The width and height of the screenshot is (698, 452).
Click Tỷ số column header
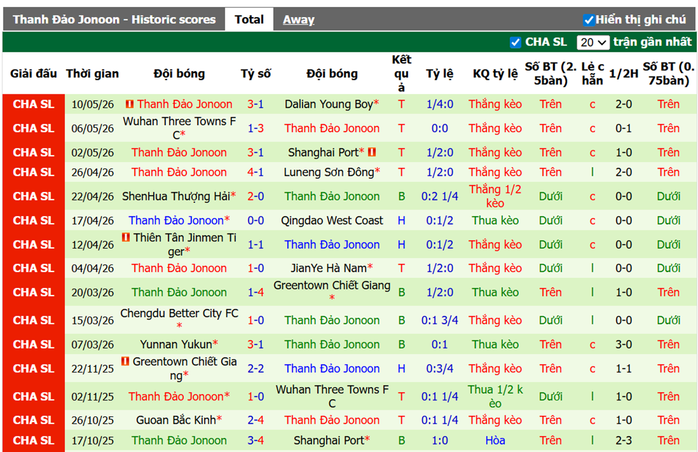[256, 74]
